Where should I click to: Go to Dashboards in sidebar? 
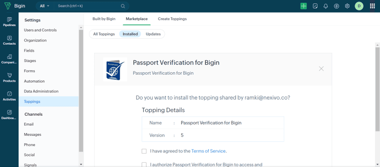coord(9,115)
